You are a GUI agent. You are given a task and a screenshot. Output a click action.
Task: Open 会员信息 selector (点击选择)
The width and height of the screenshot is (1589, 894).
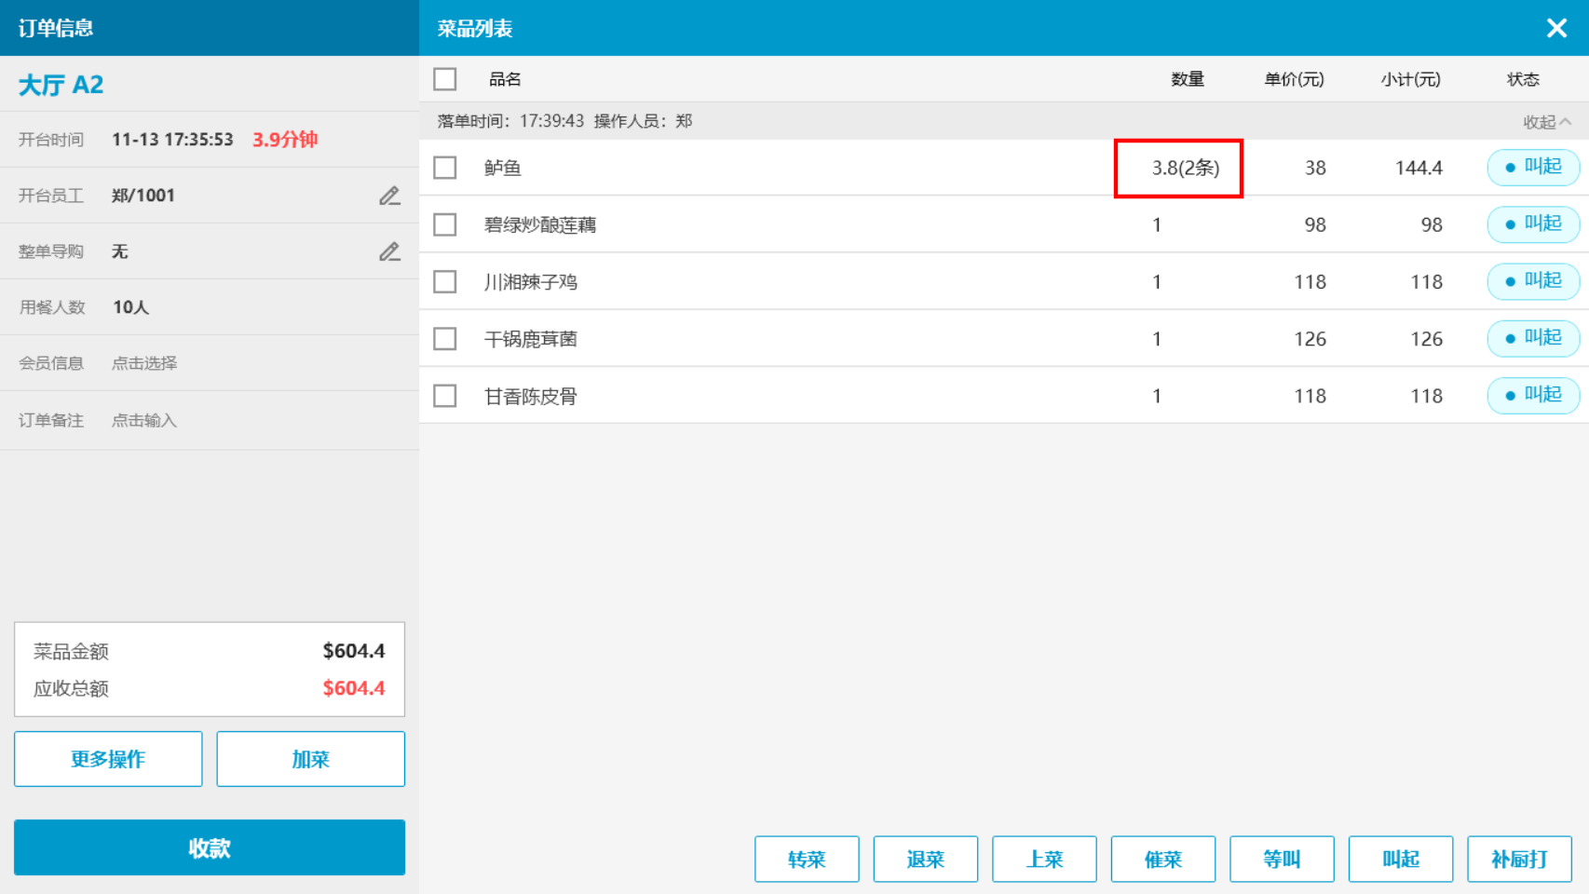(144, 363)
